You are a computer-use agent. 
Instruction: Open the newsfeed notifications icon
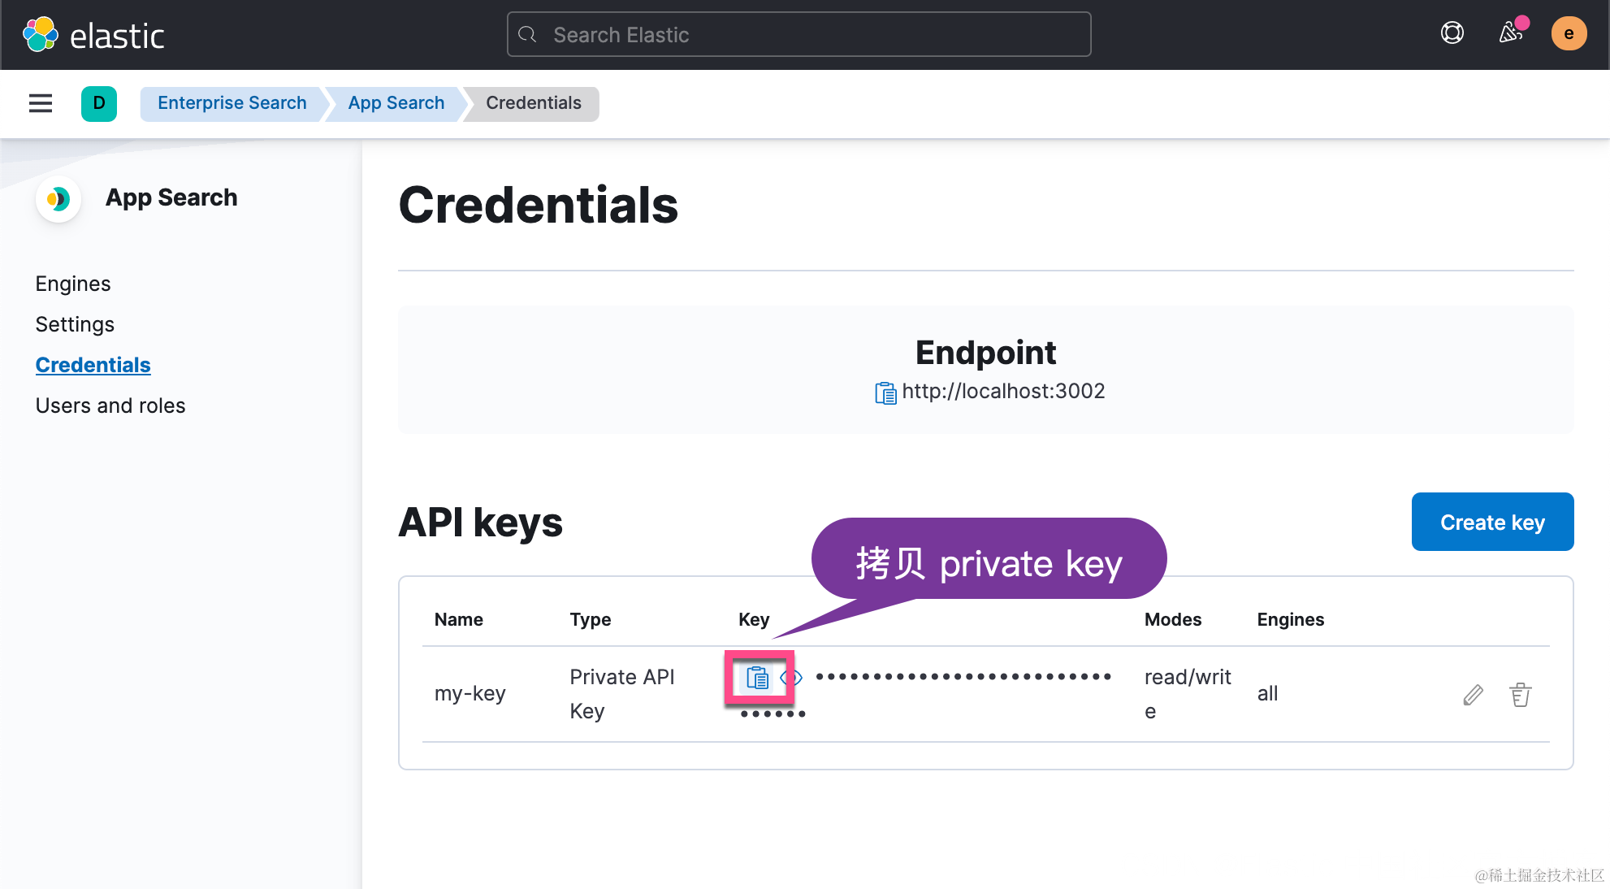tap(1511, 33)
